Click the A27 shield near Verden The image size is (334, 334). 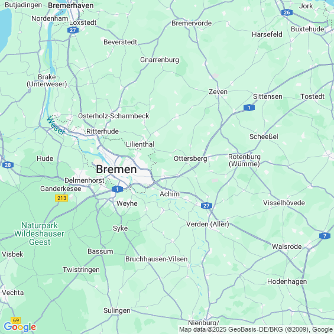(206, 206)
